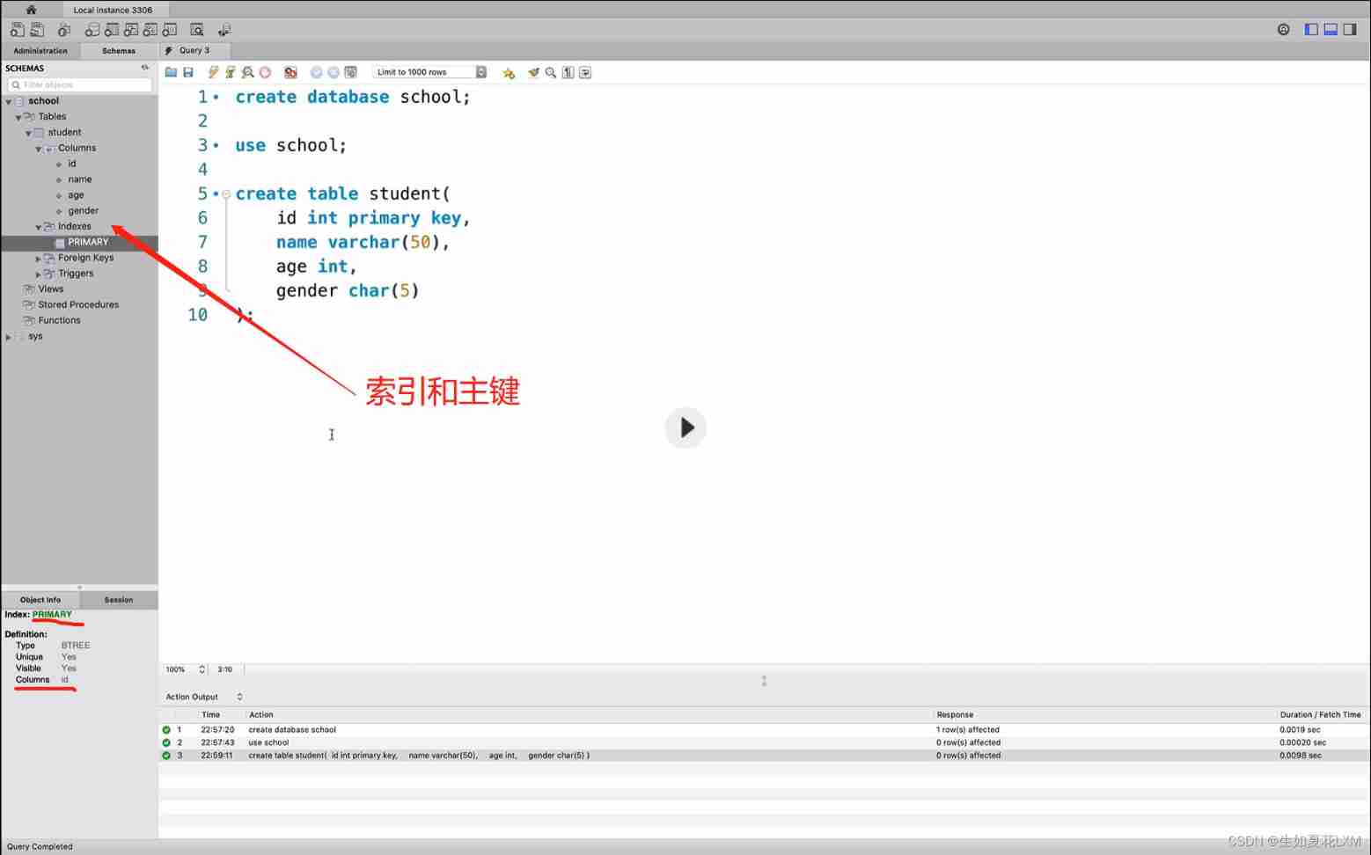
Task: Click the create new table icon
Action: (x=112, y=30)
